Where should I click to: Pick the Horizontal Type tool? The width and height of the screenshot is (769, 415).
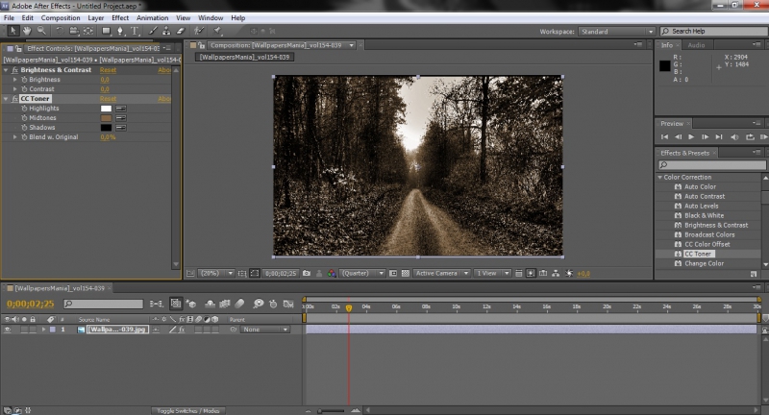[136, 31]
